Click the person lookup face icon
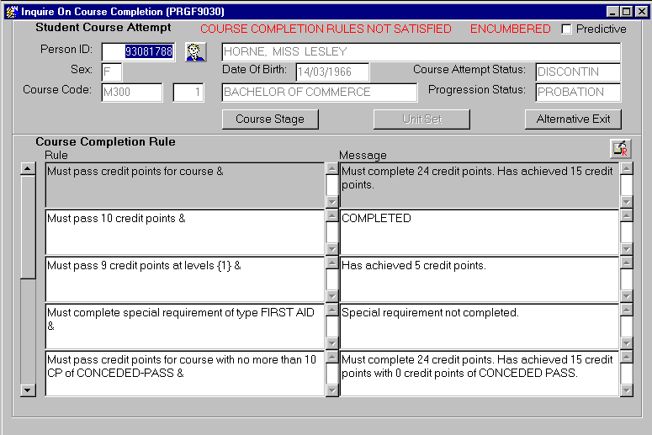Screen dimensions: 652x435 tap(195, 52)
